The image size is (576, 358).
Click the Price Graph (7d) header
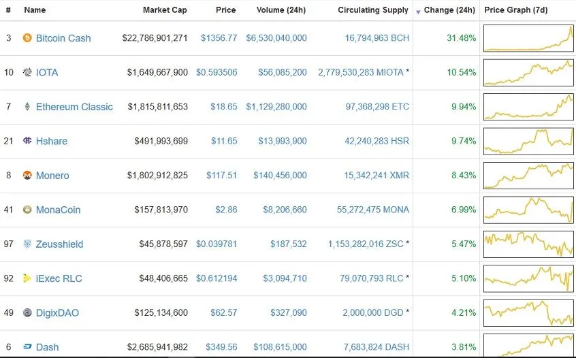coord(516,10)
